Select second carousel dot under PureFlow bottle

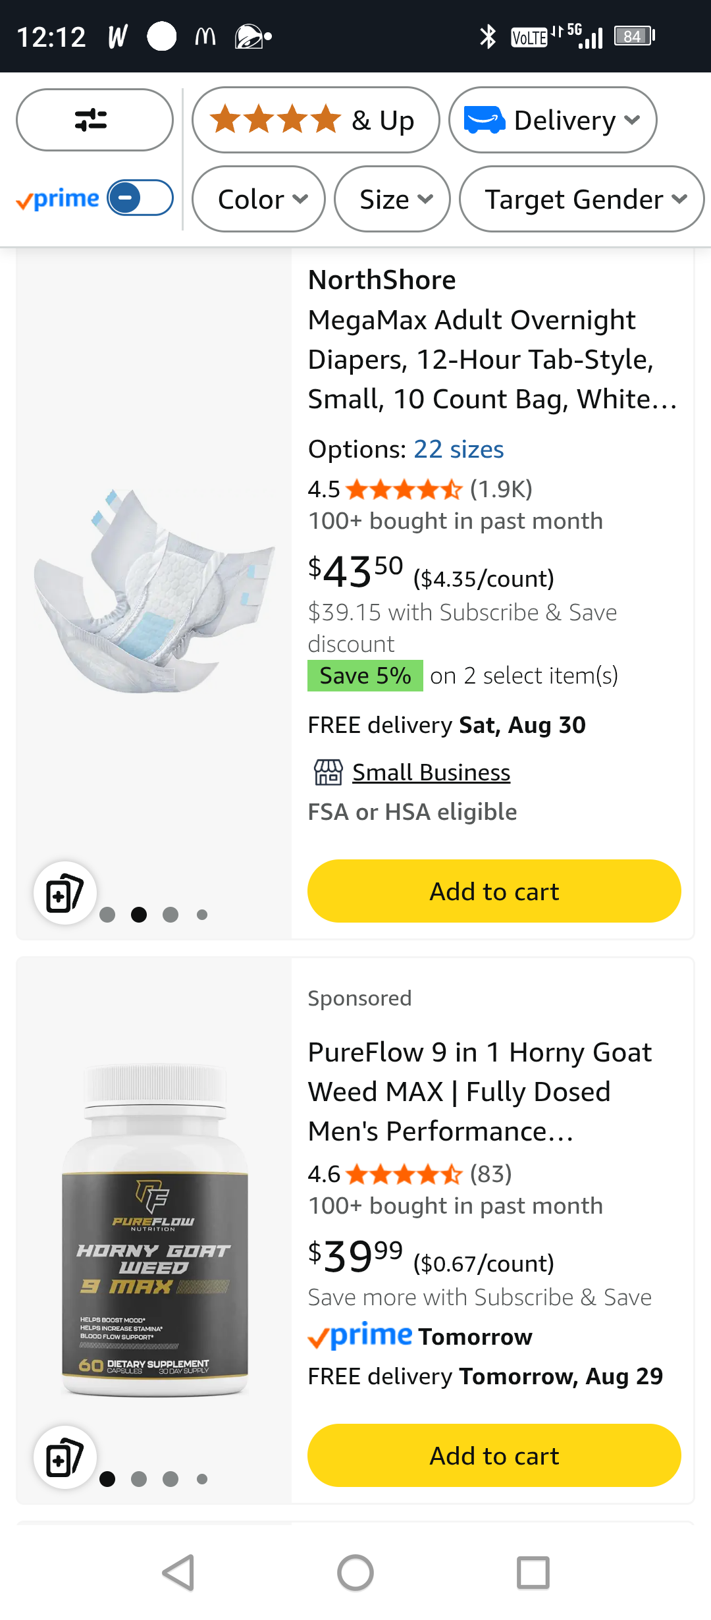[x=139, y=1479]
